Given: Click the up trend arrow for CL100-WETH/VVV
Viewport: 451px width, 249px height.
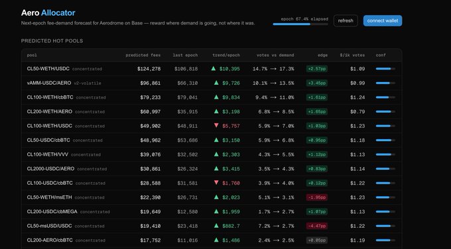Looking at the screenshot, I should tap(216, 154).
